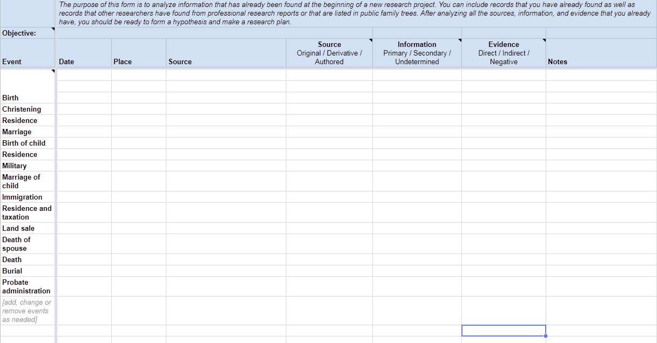The height and width of the screenshot is (343, 657).
Task: Select the Burial event label
Action: (28, 271)
